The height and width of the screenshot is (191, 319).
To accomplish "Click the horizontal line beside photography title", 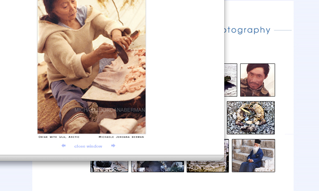I will coord(283,30).
